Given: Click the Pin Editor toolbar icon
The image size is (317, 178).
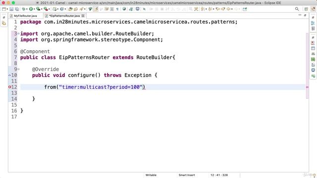Looking at the screenshot, I should [245, 9].
